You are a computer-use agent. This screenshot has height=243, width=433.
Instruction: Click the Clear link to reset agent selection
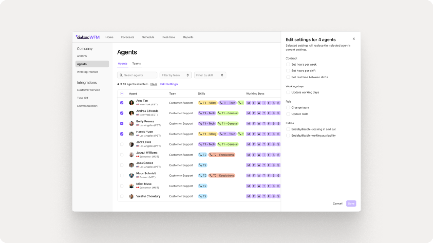click(x=154, y=84)
